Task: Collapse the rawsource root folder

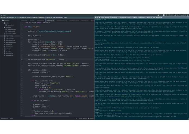Action: coord(1,20)
